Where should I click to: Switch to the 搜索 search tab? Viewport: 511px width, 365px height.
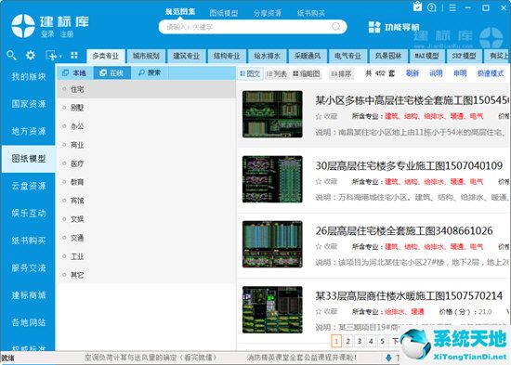tap(150, 72)
